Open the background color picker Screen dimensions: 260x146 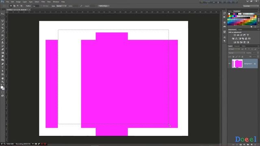click(x=3, y=89)
